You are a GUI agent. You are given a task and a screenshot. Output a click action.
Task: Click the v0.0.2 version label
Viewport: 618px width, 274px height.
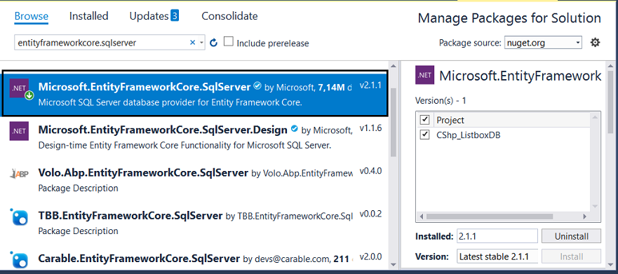coord(370,214)
